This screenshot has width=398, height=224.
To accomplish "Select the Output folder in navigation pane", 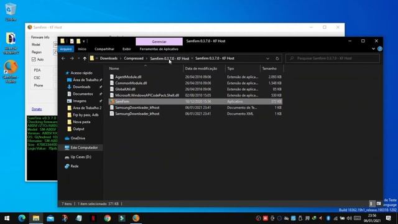I will pos(78,129).
